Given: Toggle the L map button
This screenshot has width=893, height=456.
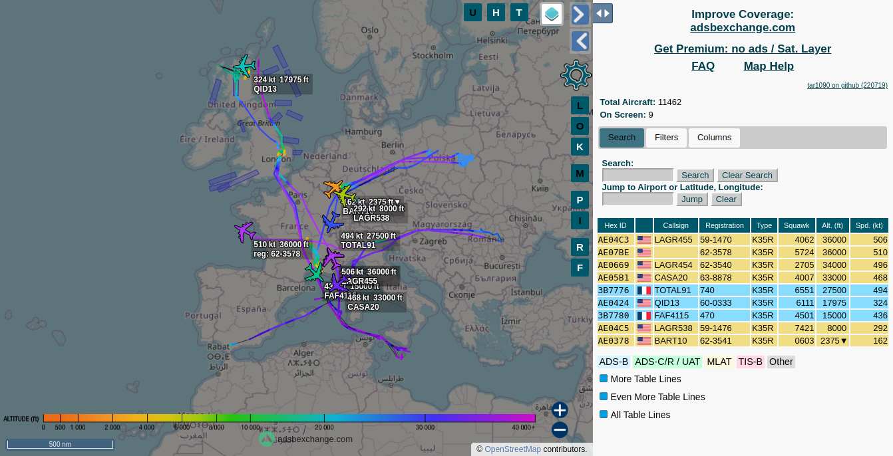Looking at the screenshot, I should [x=580, y=106].
